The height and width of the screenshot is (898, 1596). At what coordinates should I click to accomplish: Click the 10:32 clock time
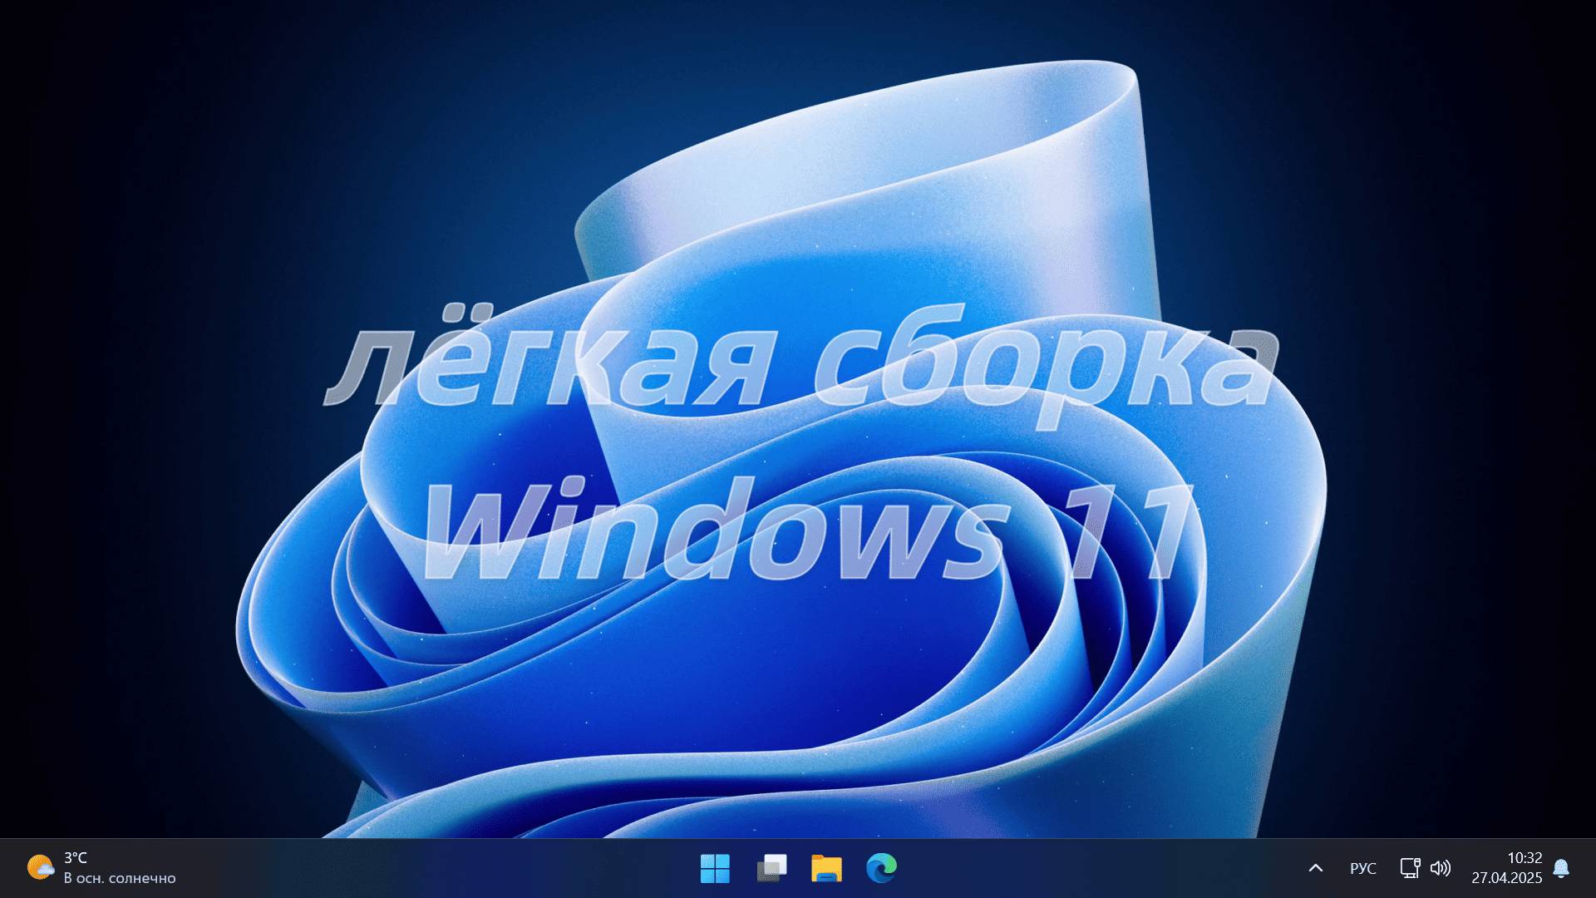pos(1525,858)
